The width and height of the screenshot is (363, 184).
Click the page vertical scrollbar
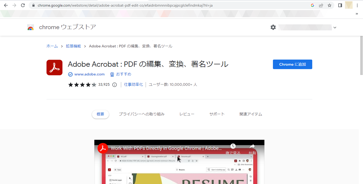pyautogui.click(x=361, y=56)
